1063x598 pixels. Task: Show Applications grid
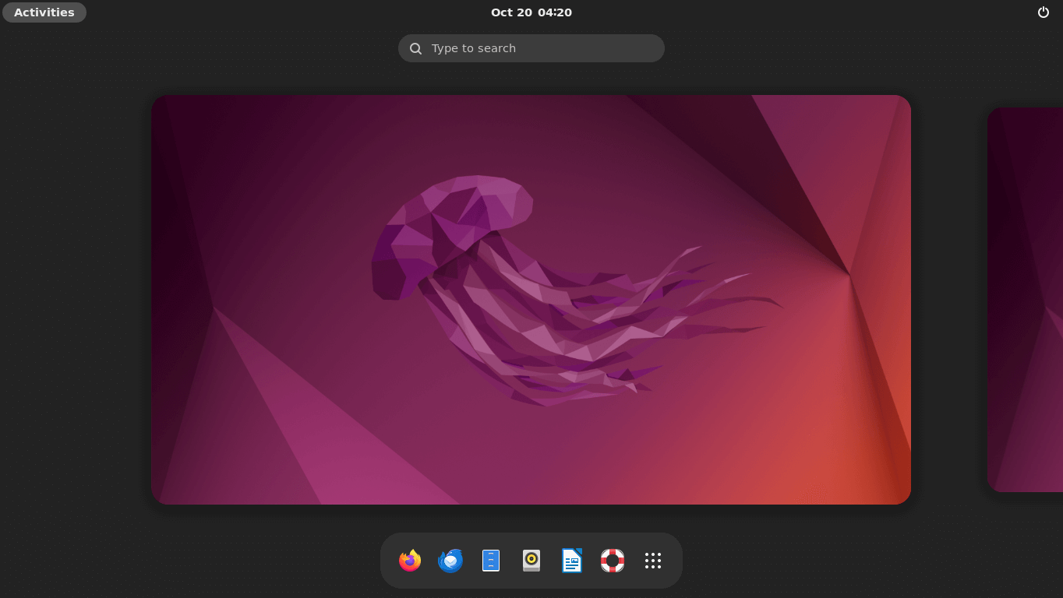tap(653, 561)
